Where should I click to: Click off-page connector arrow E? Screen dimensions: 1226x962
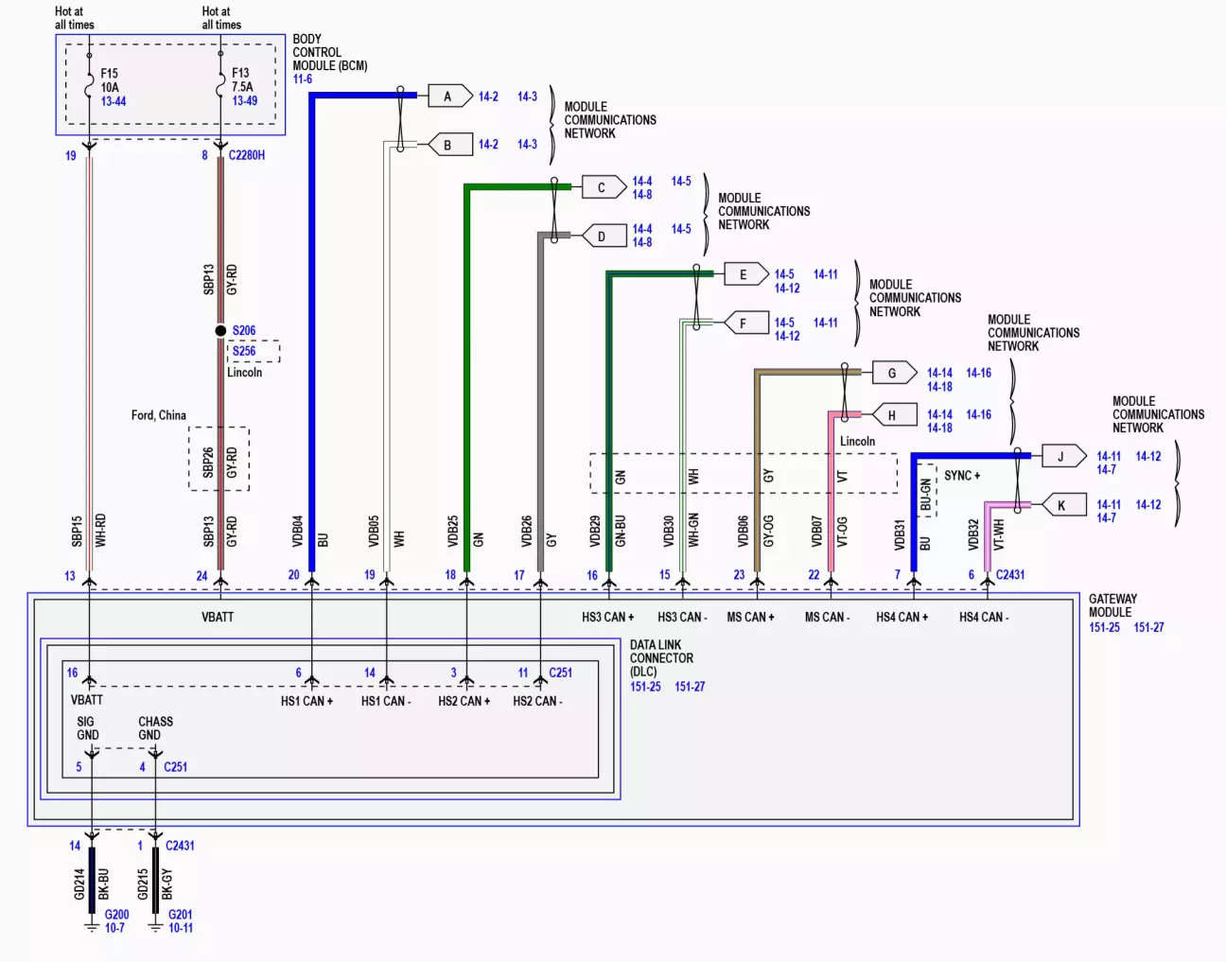coord(744,274)
